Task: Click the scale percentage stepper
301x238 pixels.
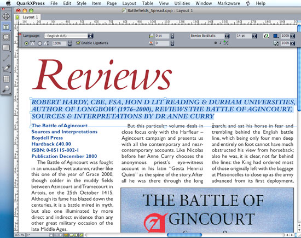Action: point(70,43)
